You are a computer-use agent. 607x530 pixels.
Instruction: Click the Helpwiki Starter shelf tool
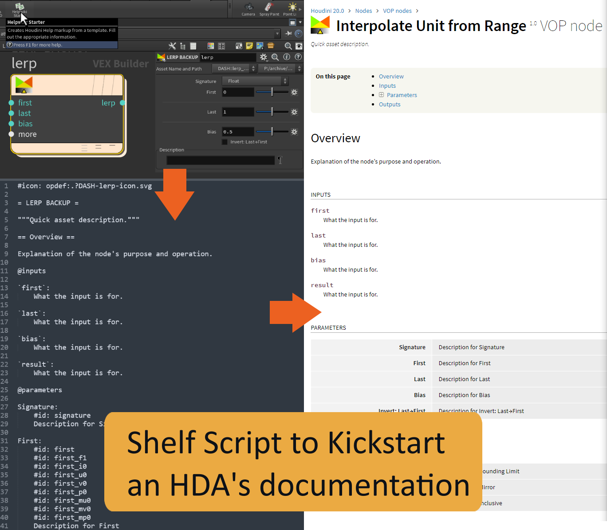coord(20,9)
